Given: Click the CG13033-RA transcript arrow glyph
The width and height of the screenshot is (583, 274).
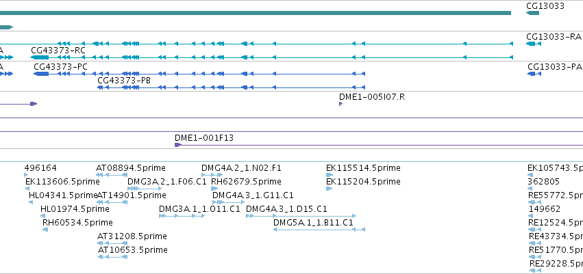Looking at the screenshot, I should coord(534,44).
